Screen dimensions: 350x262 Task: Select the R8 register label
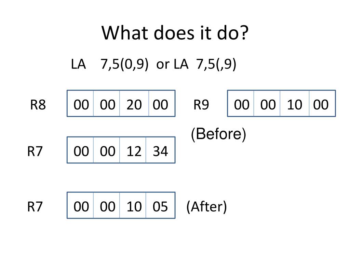[x=38, y=104]
